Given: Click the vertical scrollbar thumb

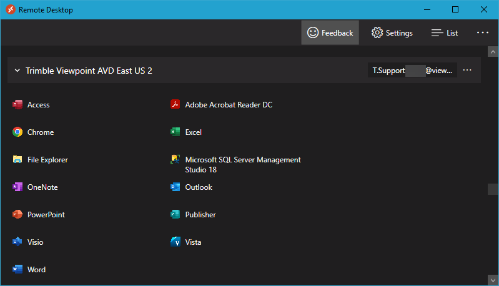Looking at the screenshot, I should click(x=493, y=189).
